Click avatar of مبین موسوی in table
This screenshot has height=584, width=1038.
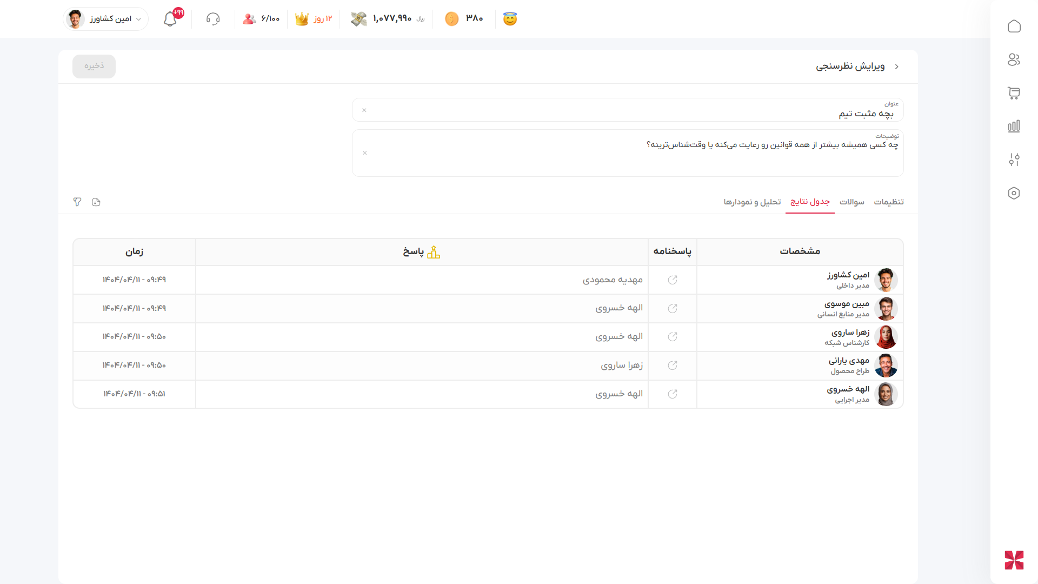point(886,308)
